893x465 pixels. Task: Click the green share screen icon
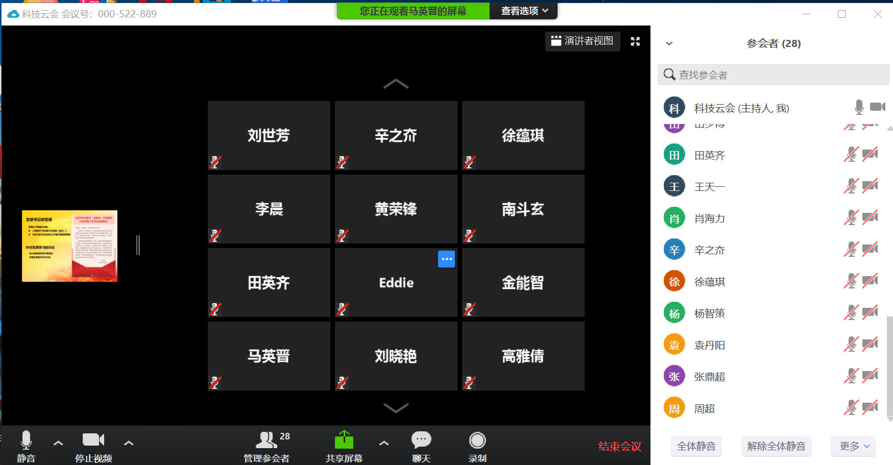[344, 440]
